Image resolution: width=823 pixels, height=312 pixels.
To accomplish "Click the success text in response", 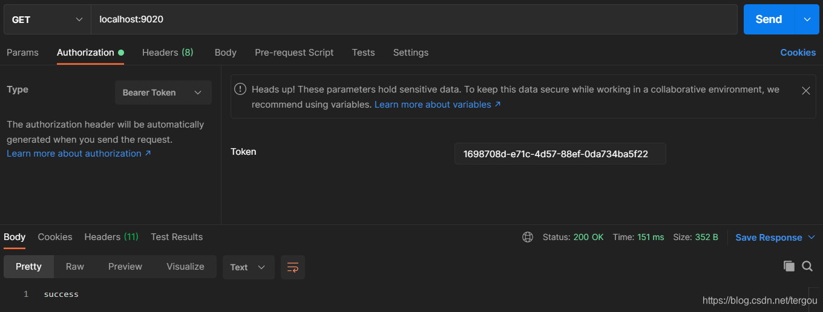I will coord(61,294).
